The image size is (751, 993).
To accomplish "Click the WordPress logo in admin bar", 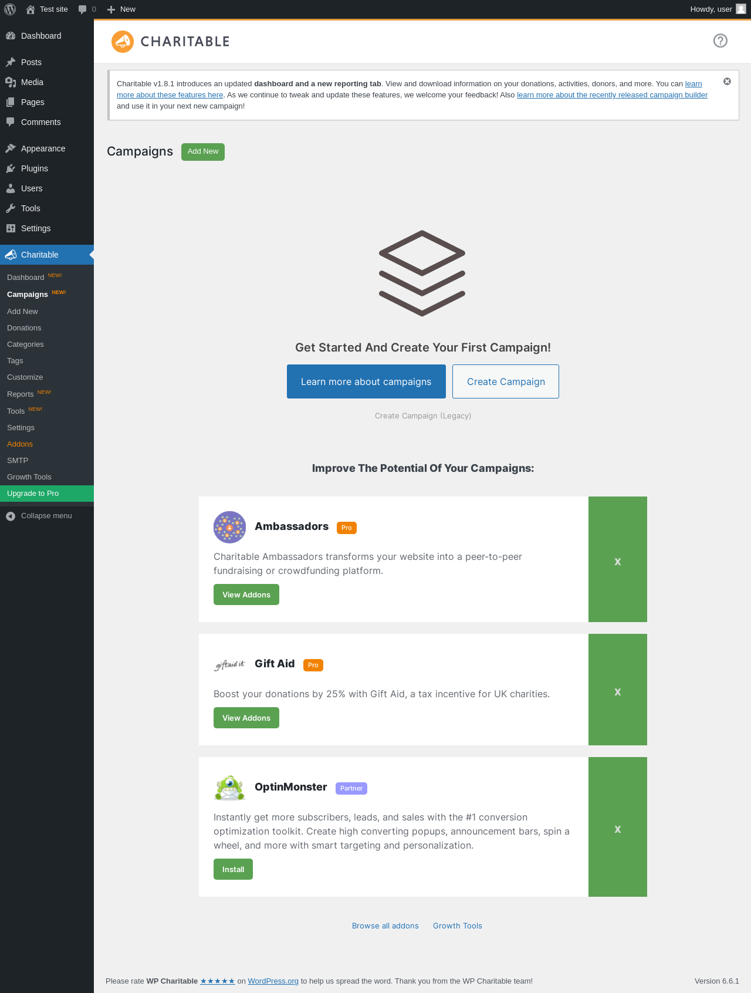I will click(x=10, y=9).
